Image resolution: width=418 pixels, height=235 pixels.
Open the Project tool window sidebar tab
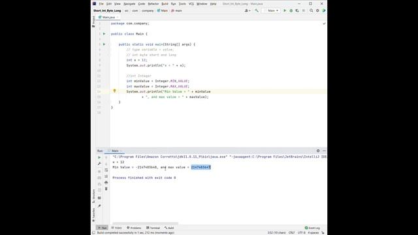[93, 22]
